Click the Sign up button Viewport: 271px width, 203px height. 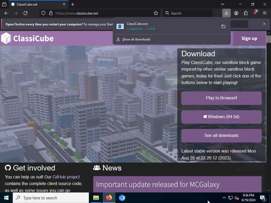249,38
